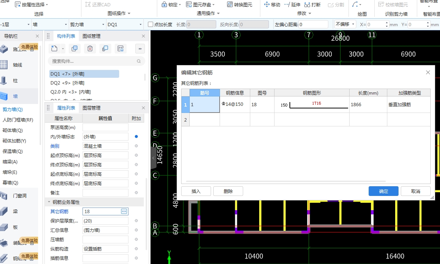Switch to the Attribute List (属性列表) tab
The image size is (440, 264).
[x=66, y=108]
